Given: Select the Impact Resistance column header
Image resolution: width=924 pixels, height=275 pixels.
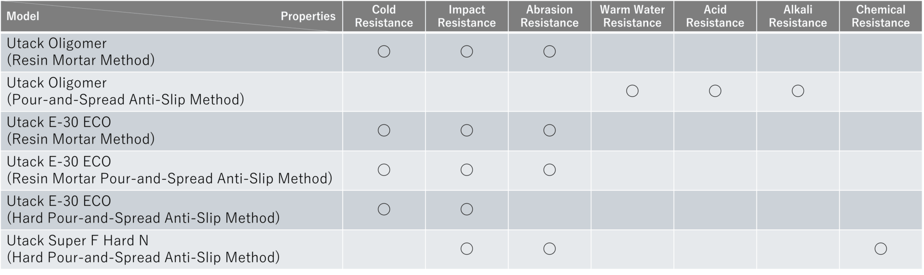Looking at the screenshot, I should (x=466, y=16).
